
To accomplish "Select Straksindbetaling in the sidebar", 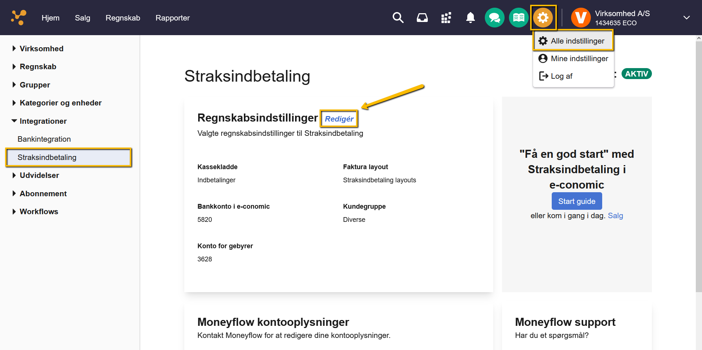I will (69, 157).
